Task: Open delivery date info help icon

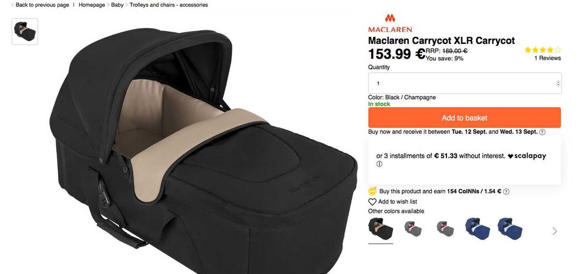Action: coord(542,132)
